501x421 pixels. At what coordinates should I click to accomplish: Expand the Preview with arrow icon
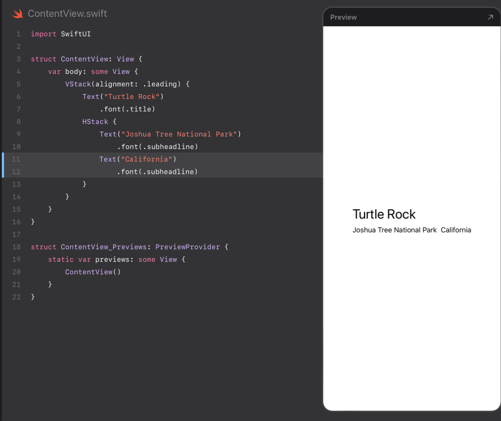click(x=490, y=17)
